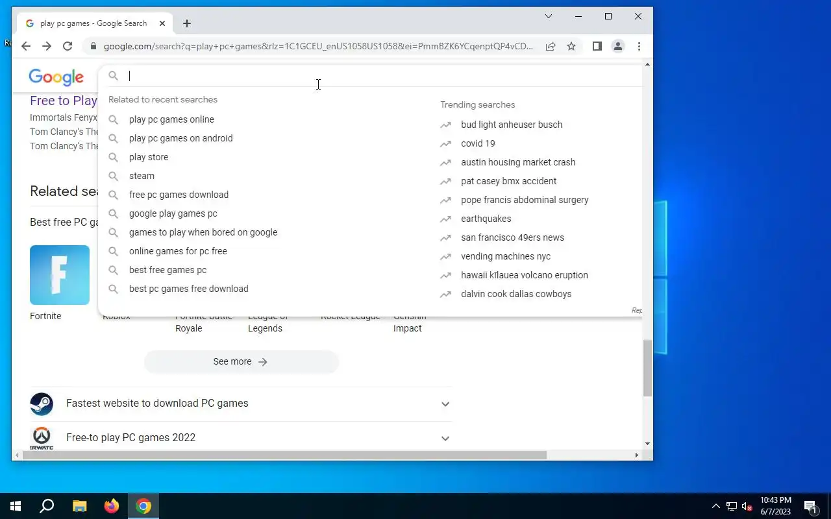Pick trending 'dalvin cook dallas cowboys'
Viewport: 831px width, 519px height.
[x=516, y=294]
